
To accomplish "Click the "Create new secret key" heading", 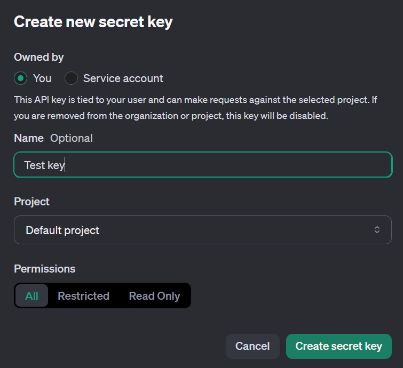I will pos(93,22).
